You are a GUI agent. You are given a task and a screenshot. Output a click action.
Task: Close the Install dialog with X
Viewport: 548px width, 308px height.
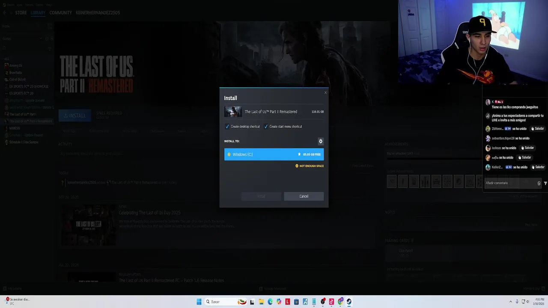325,92
